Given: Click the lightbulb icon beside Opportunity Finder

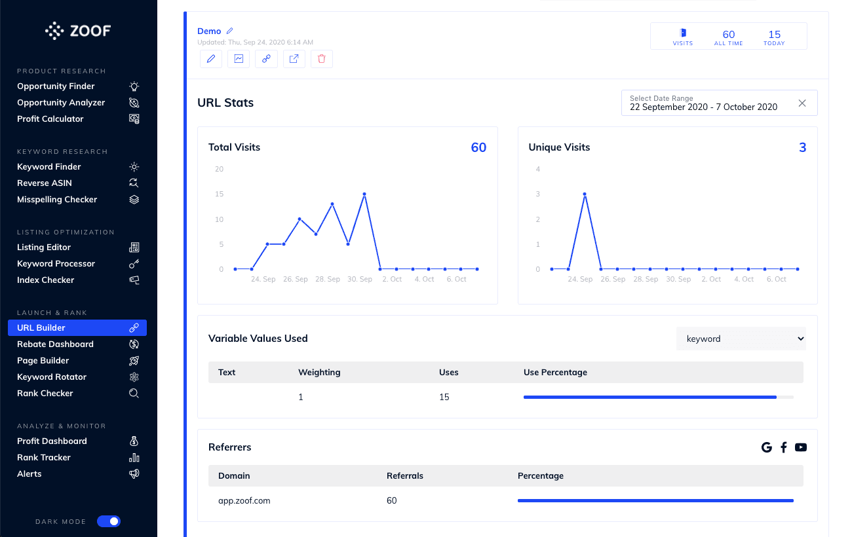Looking at the screenshot, I should point(134,86).
